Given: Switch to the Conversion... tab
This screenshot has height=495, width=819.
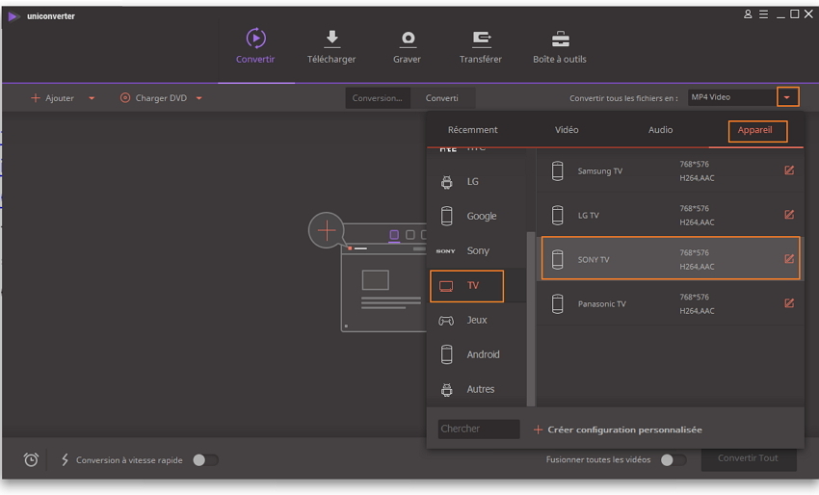Looking at the screenshot, I should coord(377,98).
